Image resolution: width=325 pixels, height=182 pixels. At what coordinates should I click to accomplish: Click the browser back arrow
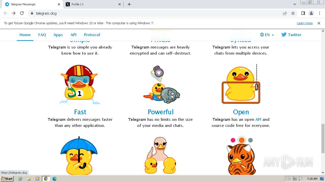[6, 13]
